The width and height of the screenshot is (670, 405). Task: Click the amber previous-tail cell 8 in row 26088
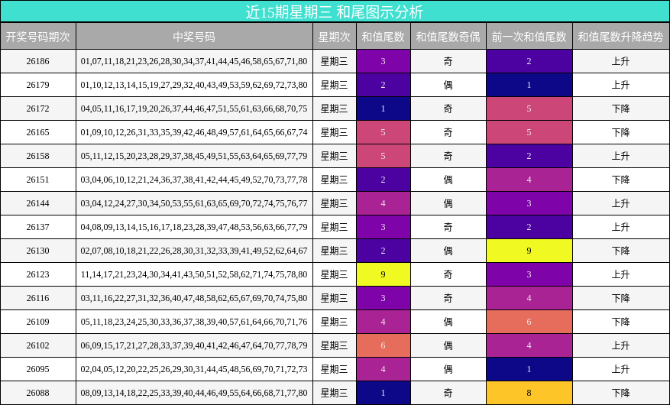click(x=529, y=393)
